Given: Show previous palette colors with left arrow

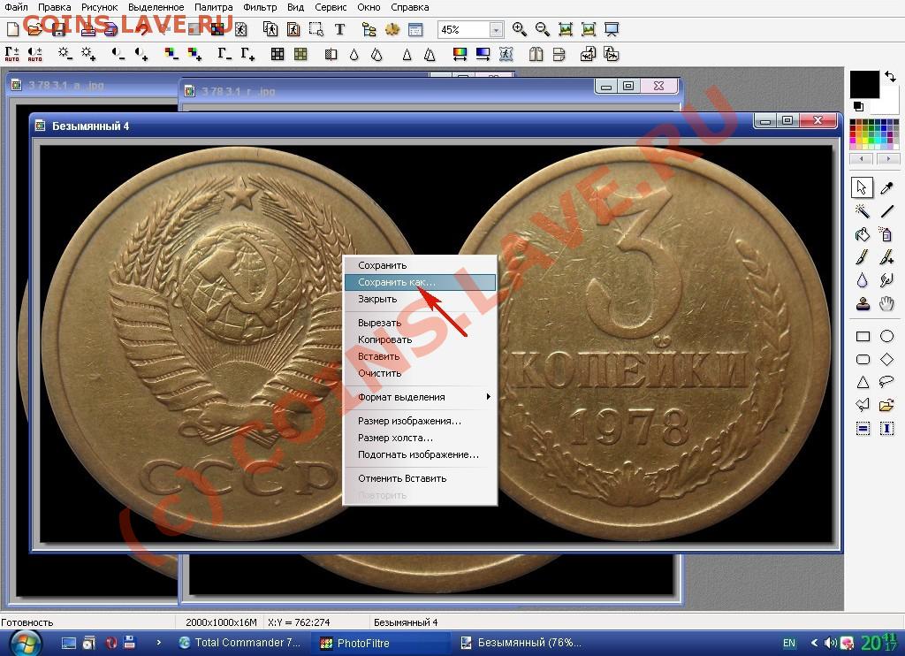Looking at the screenshot, I should coord(861,158).
